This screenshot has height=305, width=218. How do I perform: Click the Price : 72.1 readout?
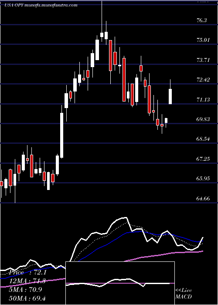[27, 272]
